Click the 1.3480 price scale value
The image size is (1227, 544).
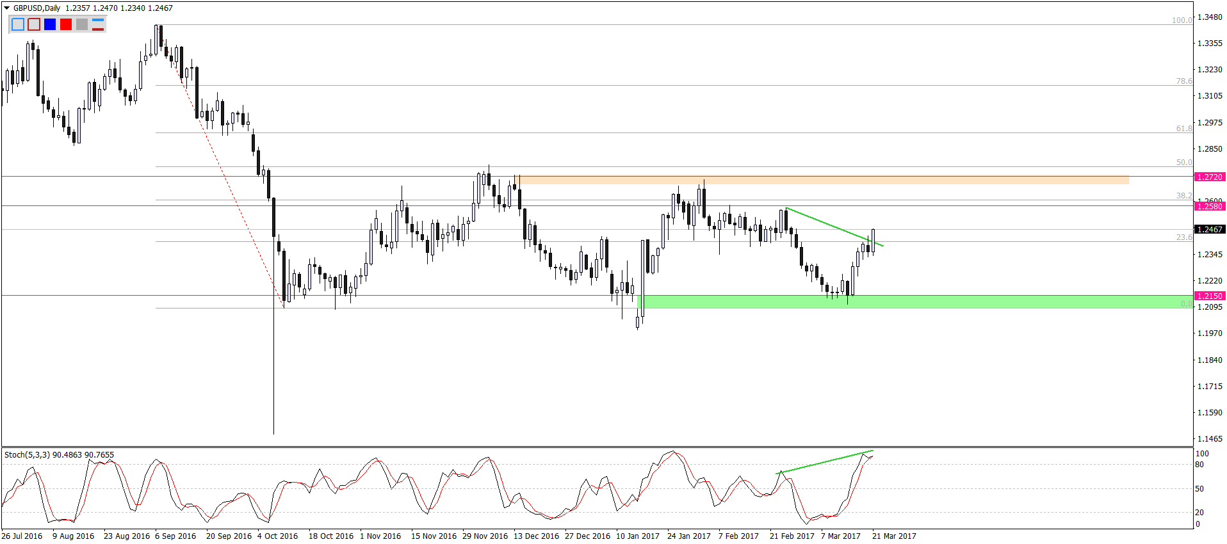(1210, 17)
